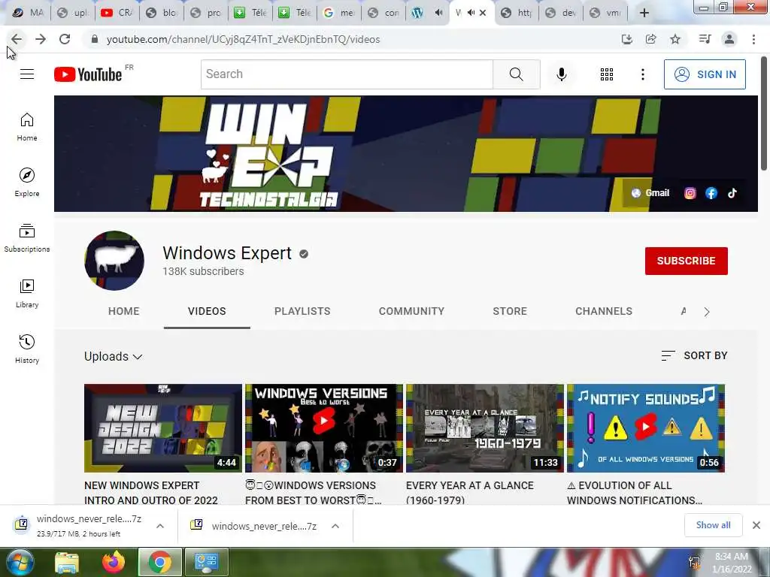Image resolution: width=770 pixels, height=577 pixels.
Task: Expand options for second windows_never_rele download
Action: [335, 526]
